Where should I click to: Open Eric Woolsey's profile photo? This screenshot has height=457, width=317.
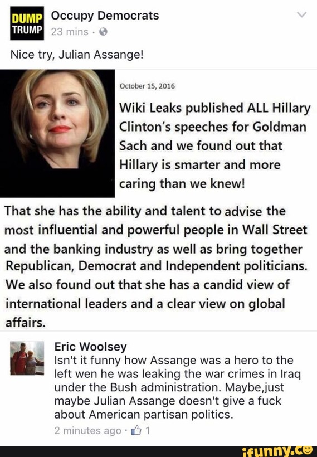tap(27, 358)
